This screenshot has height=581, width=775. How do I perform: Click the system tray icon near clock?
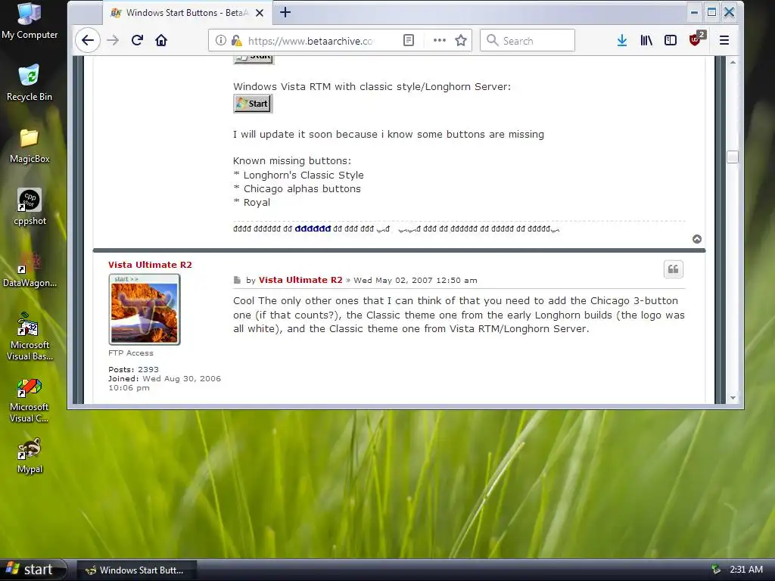[715, 570]
